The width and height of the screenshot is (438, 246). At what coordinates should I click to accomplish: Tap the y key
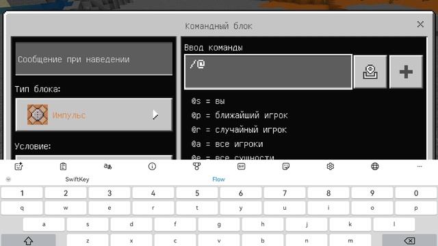[x=241, y=208]
